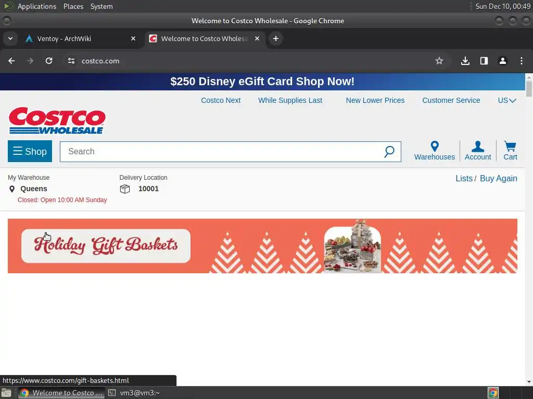Expand the US country selector
533x399 pixels.
pos(507,100)
